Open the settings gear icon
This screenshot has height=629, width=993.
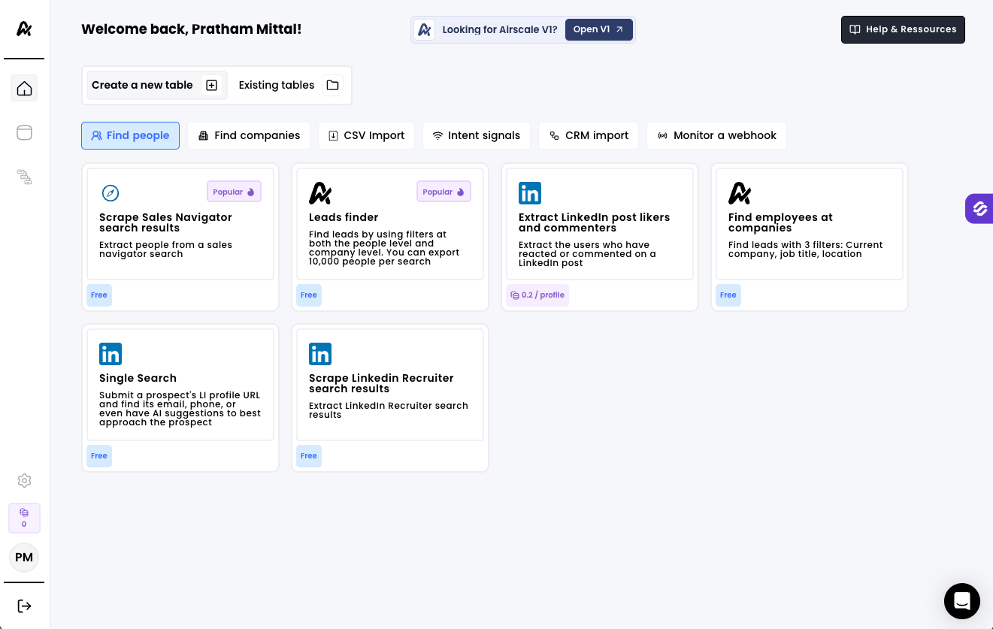(x=24, y=480)
